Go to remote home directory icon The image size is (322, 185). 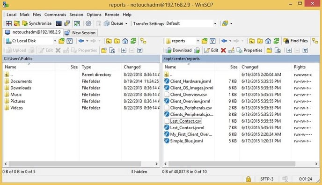click(268, 41)
